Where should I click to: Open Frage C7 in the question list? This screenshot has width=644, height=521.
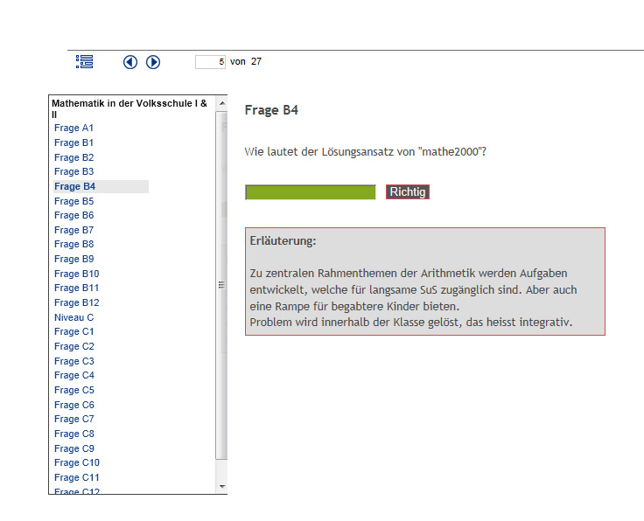pyautogui.click(x=73, y=419)
